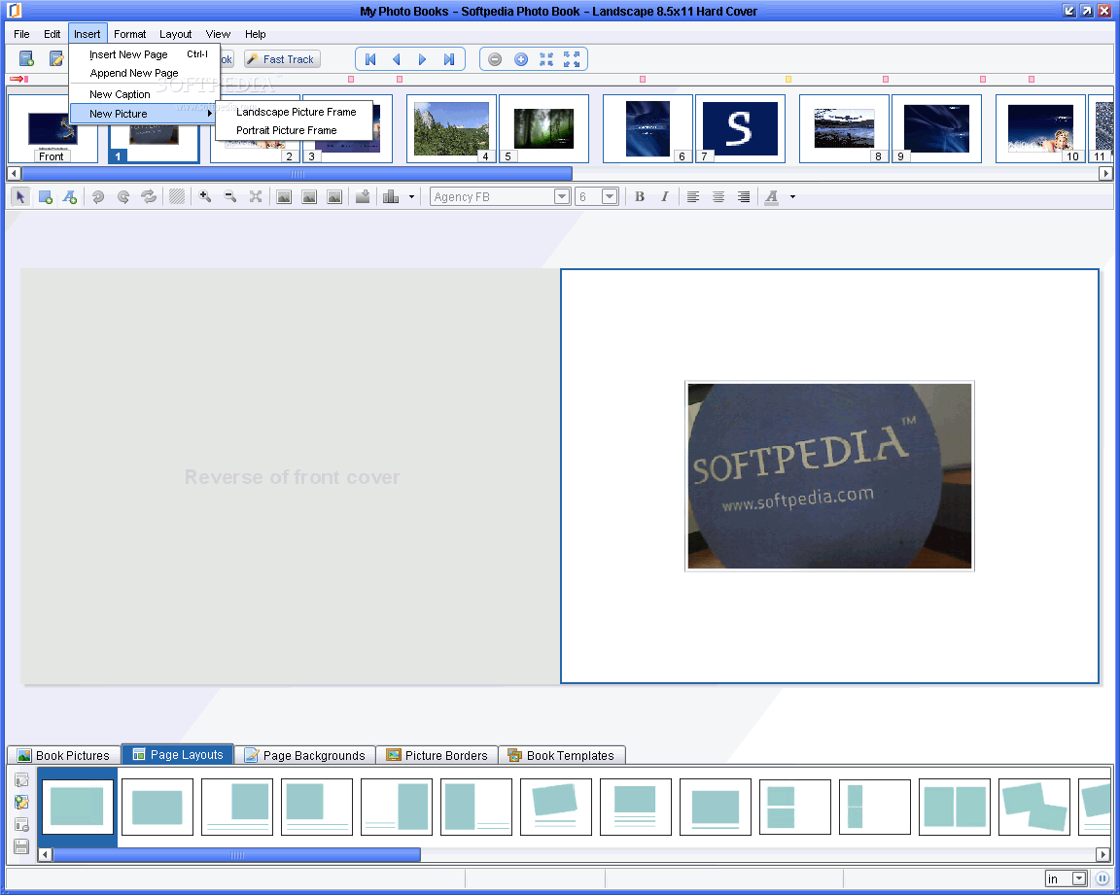Select the page 7 letter S thumbnail
This screenshot has height=895, width=1120.
tap(740, 129)
